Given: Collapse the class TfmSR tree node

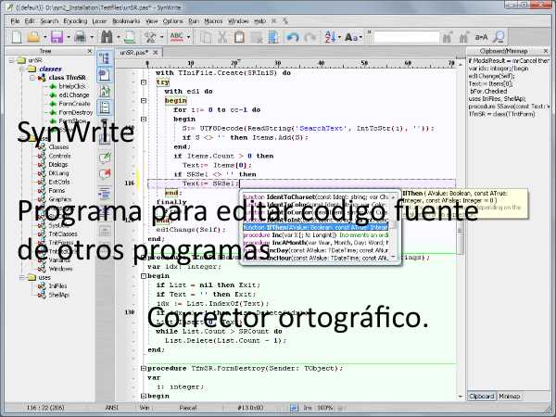Looking at the screenshot, I should point(32,77).
